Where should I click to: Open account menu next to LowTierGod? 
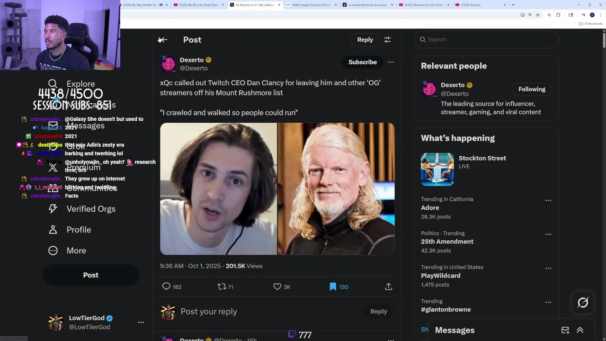[141, 322]
